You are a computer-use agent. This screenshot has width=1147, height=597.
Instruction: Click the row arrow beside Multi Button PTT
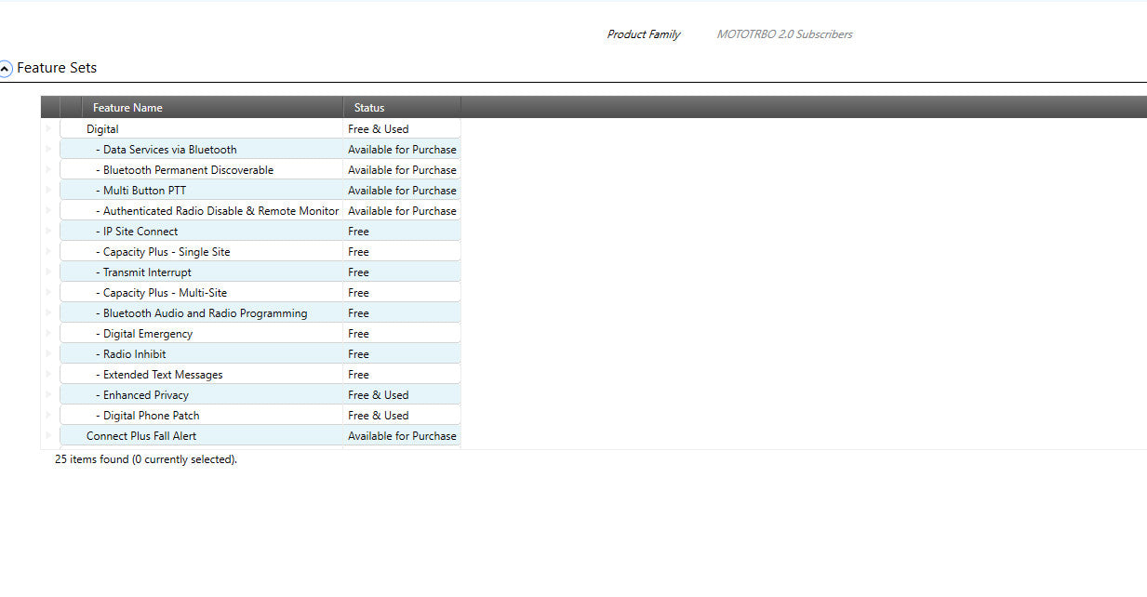point(49,190)
